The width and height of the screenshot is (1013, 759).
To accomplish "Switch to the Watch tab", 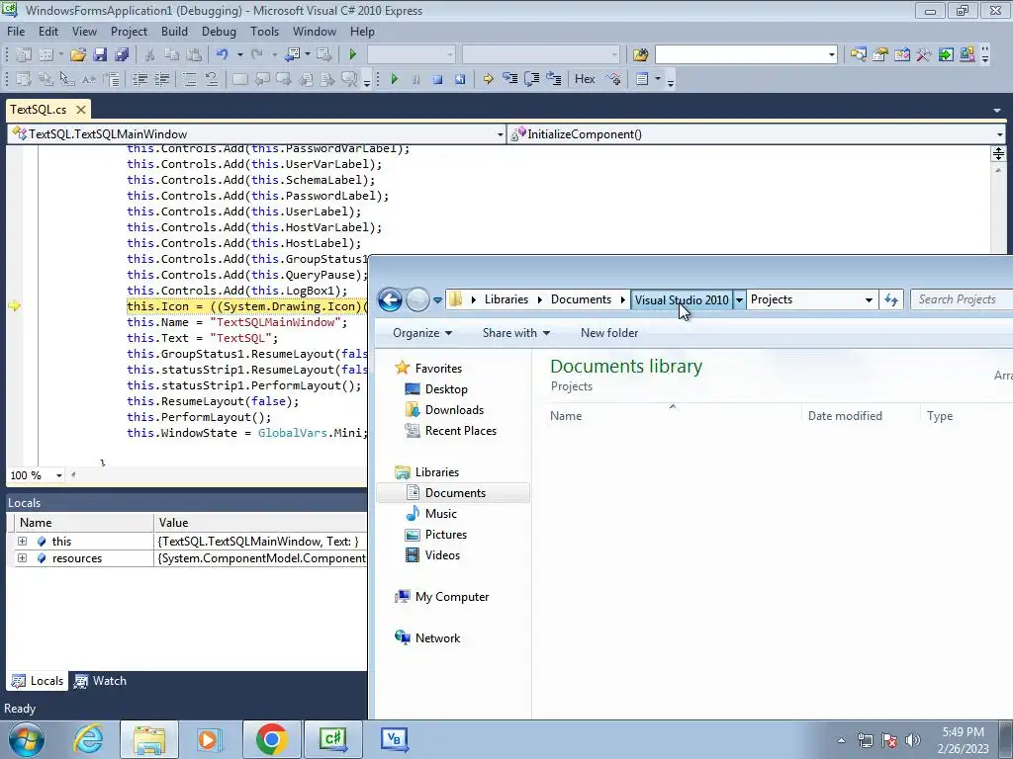I will pos(101,681).
